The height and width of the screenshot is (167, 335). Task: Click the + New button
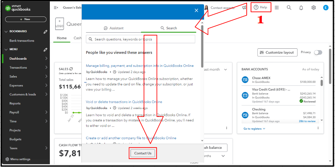26,19
